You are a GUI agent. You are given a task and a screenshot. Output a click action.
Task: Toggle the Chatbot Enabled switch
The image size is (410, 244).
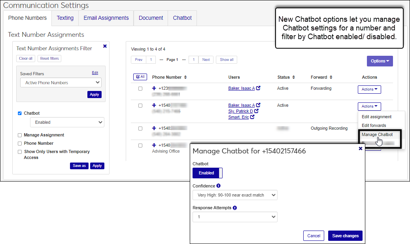point(207,173)
